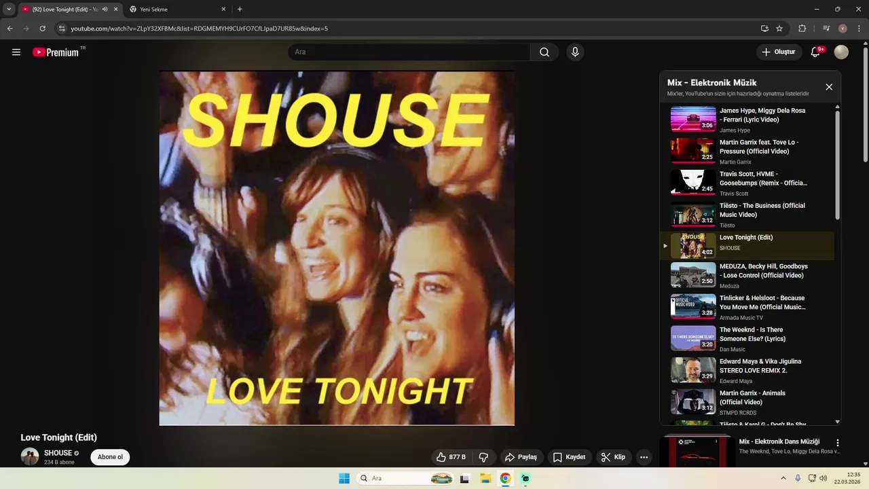Open Chrome profile avatar V
This screenshot has height=489, width=869.
coord(843,29)
